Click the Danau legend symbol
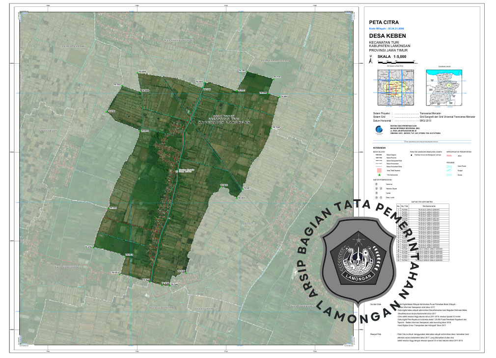 [449, 175]
